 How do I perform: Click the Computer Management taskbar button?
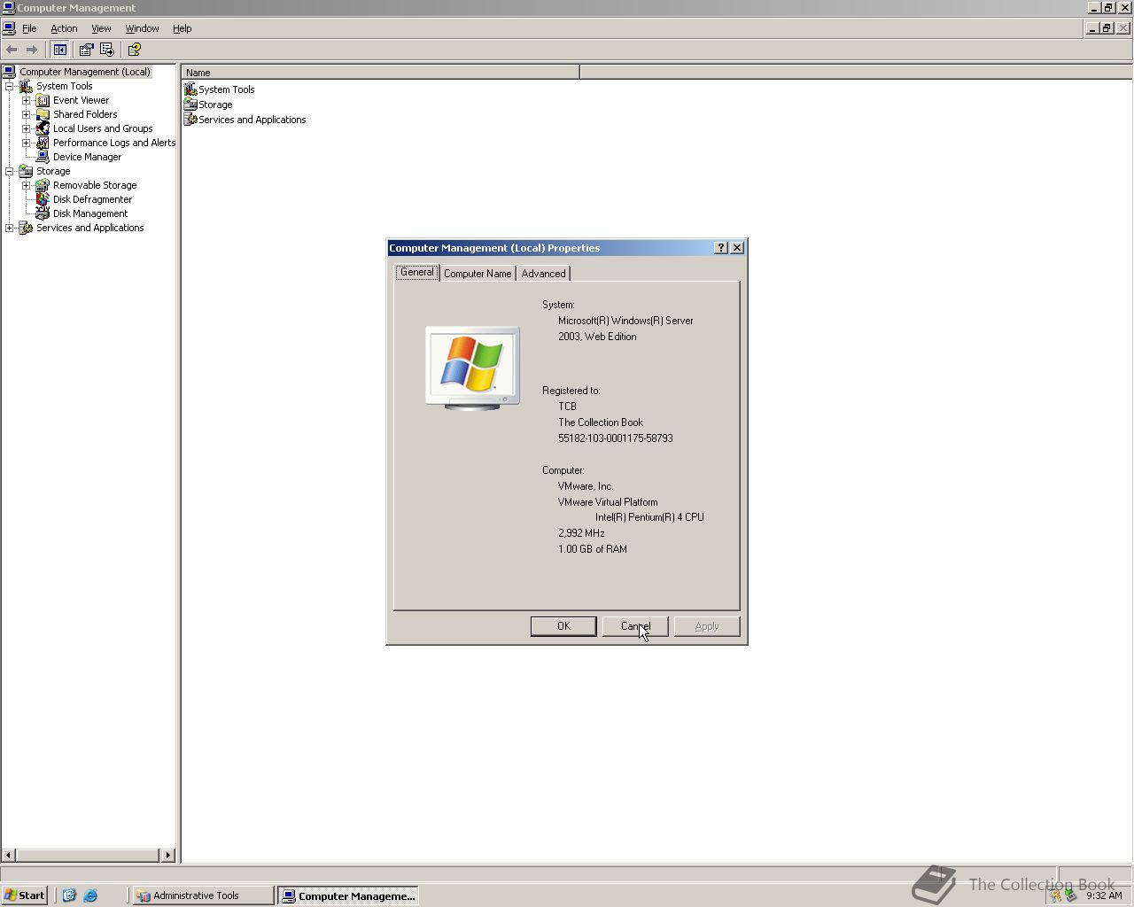348,895
